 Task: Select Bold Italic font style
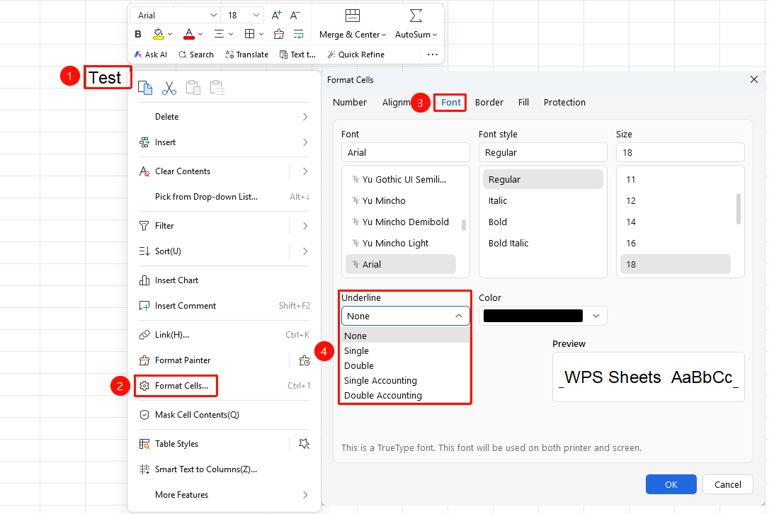543,244
